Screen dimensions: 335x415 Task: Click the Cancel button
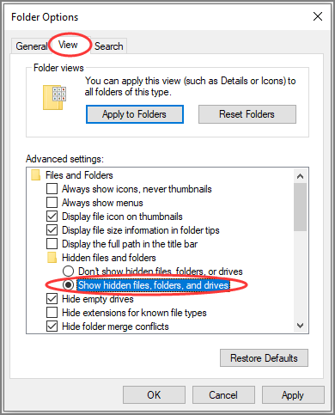(223, 395)
